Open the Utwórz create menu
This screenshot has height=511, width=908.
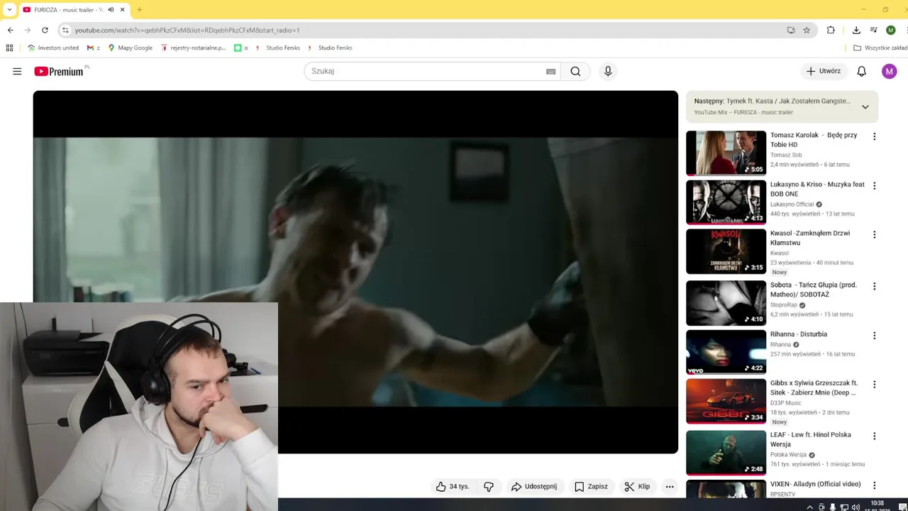click(x=824, y=71)
